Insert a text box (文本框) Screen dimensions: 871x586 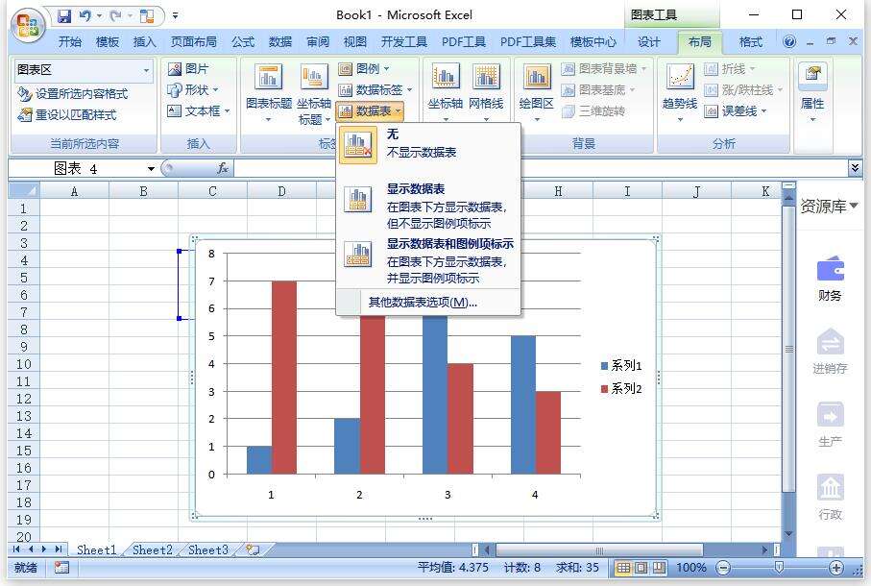coord(199,110)
